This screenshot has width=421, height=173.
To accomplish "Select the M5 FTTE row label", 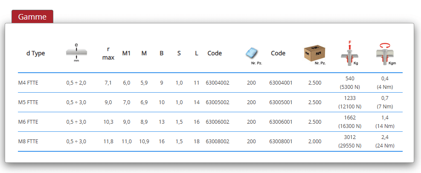I will 28,102.
